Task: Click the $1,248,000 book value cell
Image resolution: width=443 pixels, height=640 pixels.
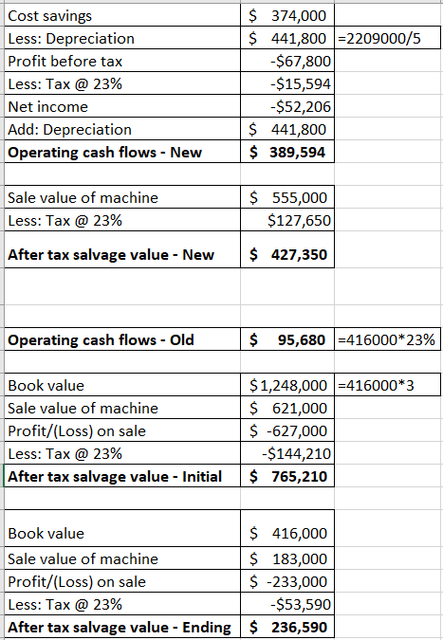Action: (x=287, y=385)
